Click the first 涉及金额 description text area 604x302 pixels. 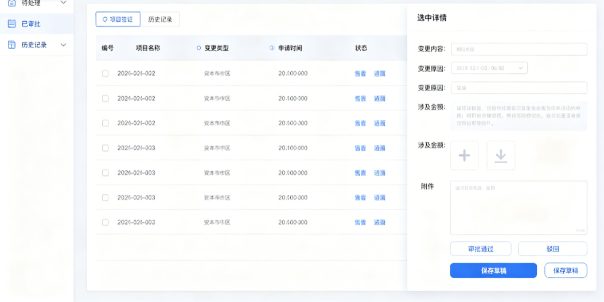(x=519, y=116)
